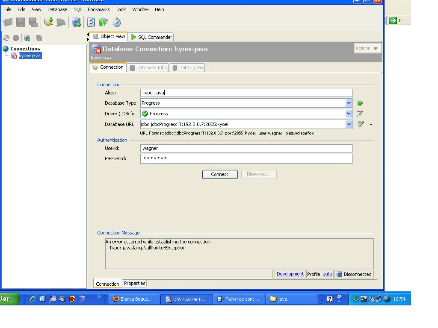Select the upper Connection tab with plug icon
The height and width of the screenshot is (328, 438).
point(108,67)
